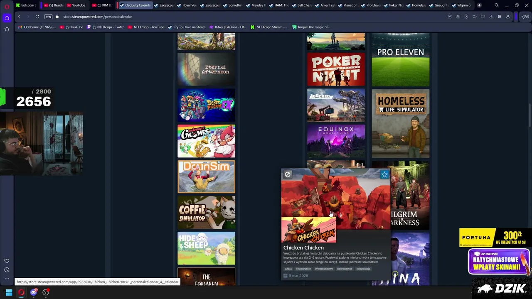This screenshot has width=532, height=299.
Task: Open Scott Pilgrim EX game thumbnail
Action: [x=206, y=105]
